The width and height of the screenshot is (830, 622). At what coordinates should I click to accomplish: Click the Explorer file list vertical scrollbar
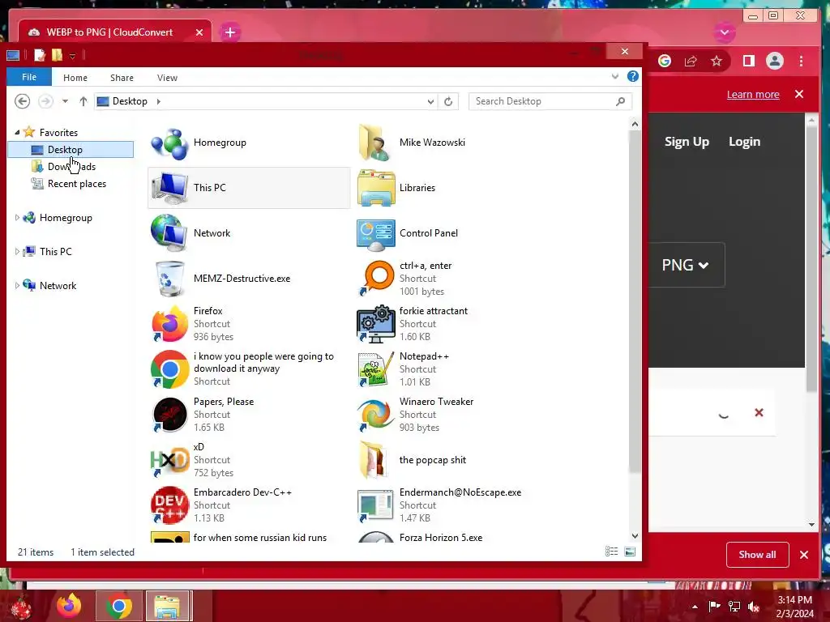[x=635, y=301]
